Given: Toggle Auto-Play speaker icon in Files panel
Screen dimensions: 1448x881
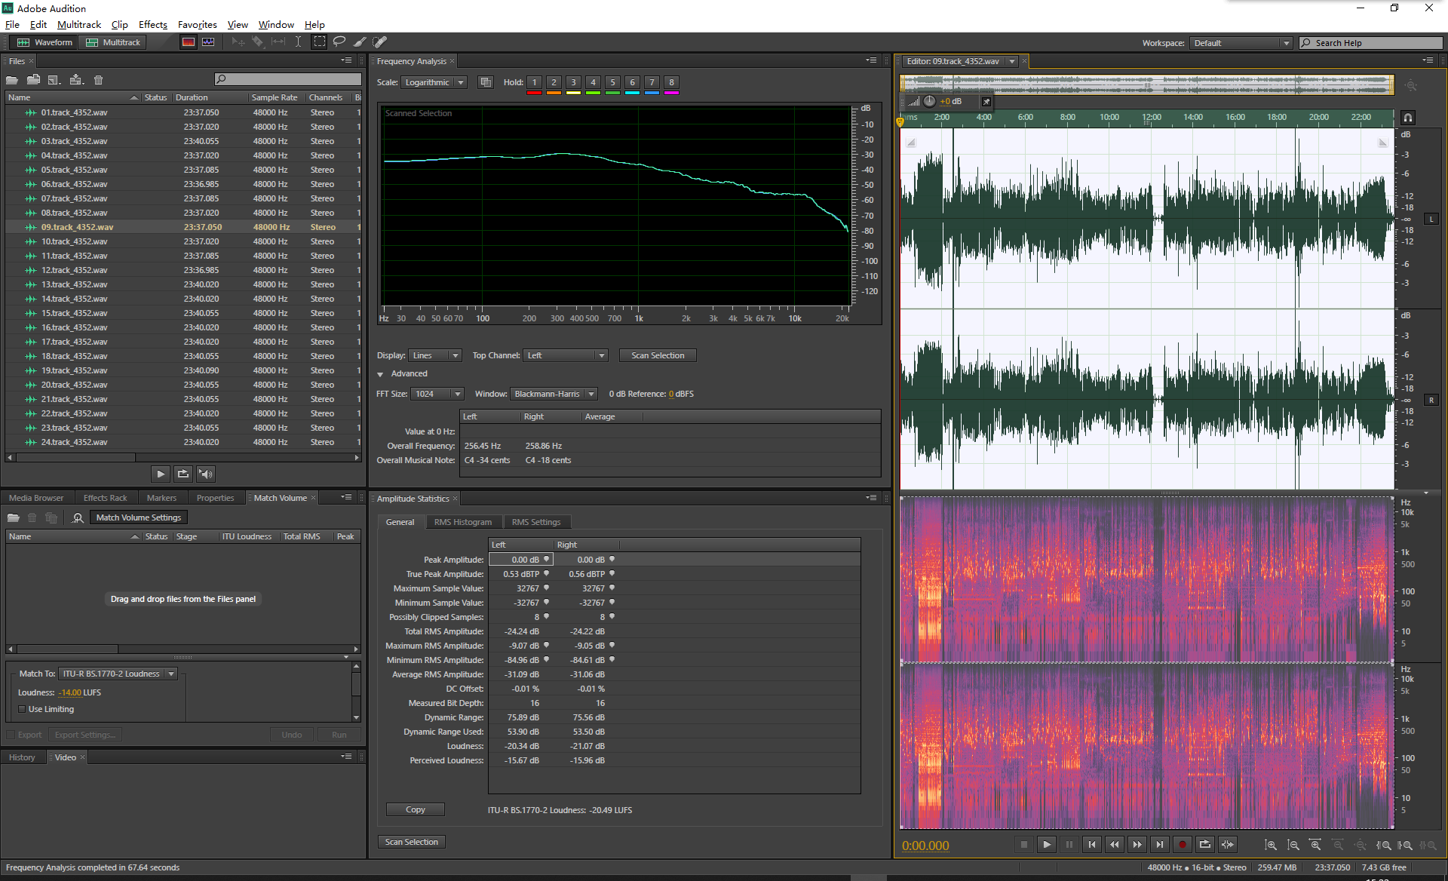Looking at the screenshot, I should pos(205,474).
